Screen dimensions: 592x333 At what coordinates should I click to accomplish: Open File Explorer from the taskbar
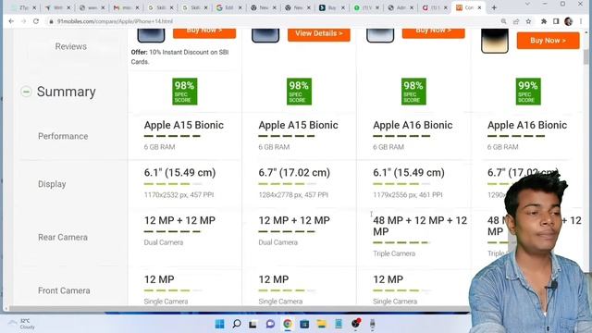click(x=321, y=324)
